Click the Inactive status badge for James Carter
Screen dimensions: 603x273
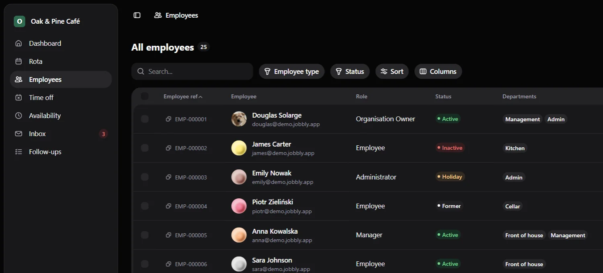pos(450,148)
